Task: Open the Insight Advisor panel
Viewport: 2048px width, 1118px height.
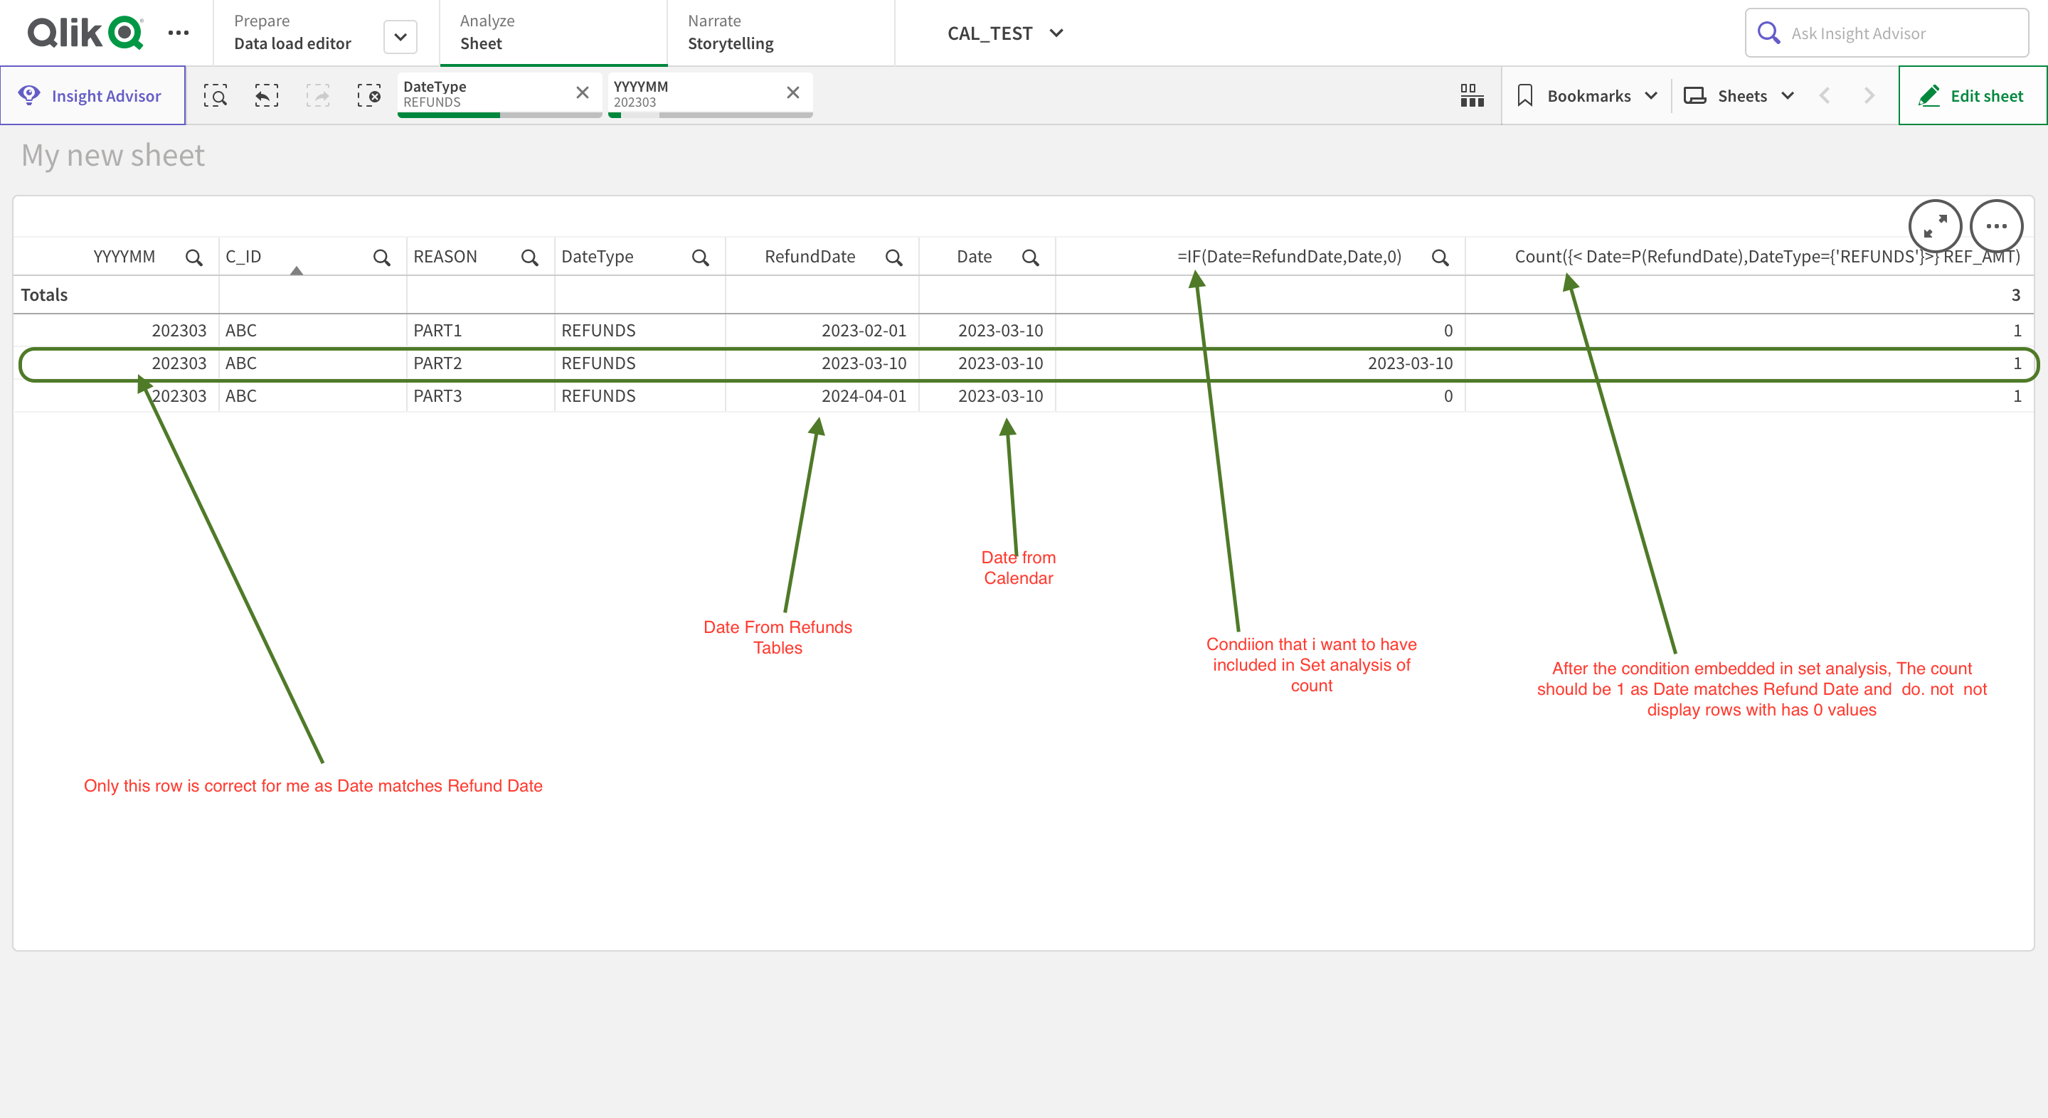Action: pos(93,95)
